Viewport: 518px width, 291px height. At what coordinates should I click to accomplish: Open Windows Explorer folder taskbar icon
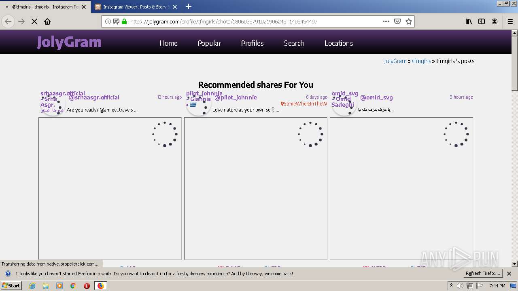pyautogui.click(x=46, y=286)
